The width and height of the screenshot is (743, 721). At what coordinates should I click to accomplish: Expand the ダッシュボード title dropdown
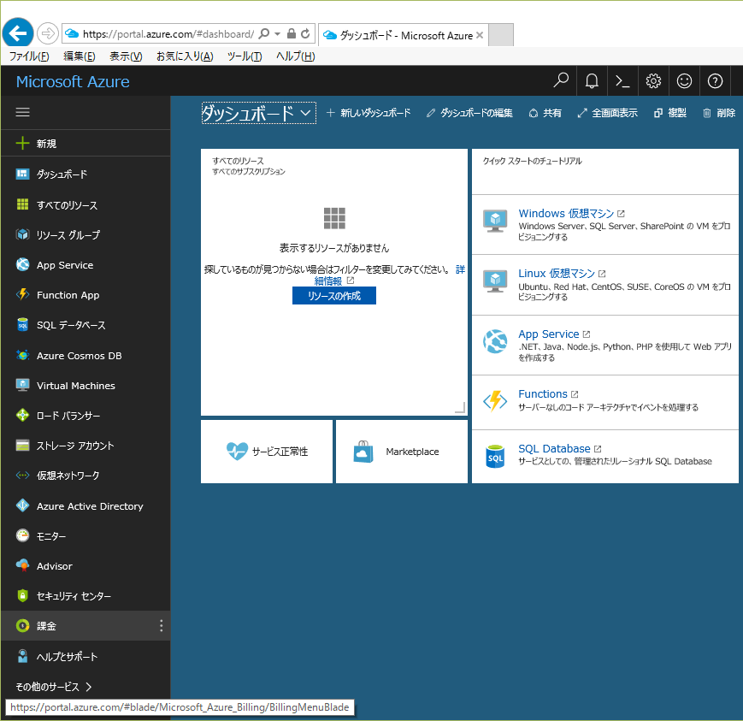click(259, 113)
